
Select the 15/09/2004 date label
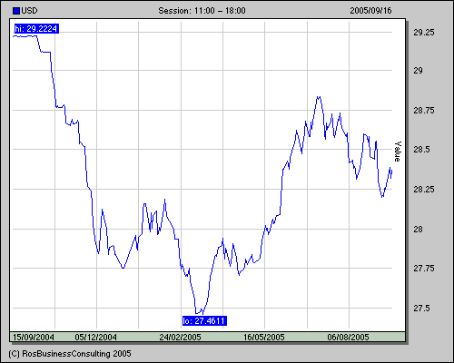(x=34, y=337)
